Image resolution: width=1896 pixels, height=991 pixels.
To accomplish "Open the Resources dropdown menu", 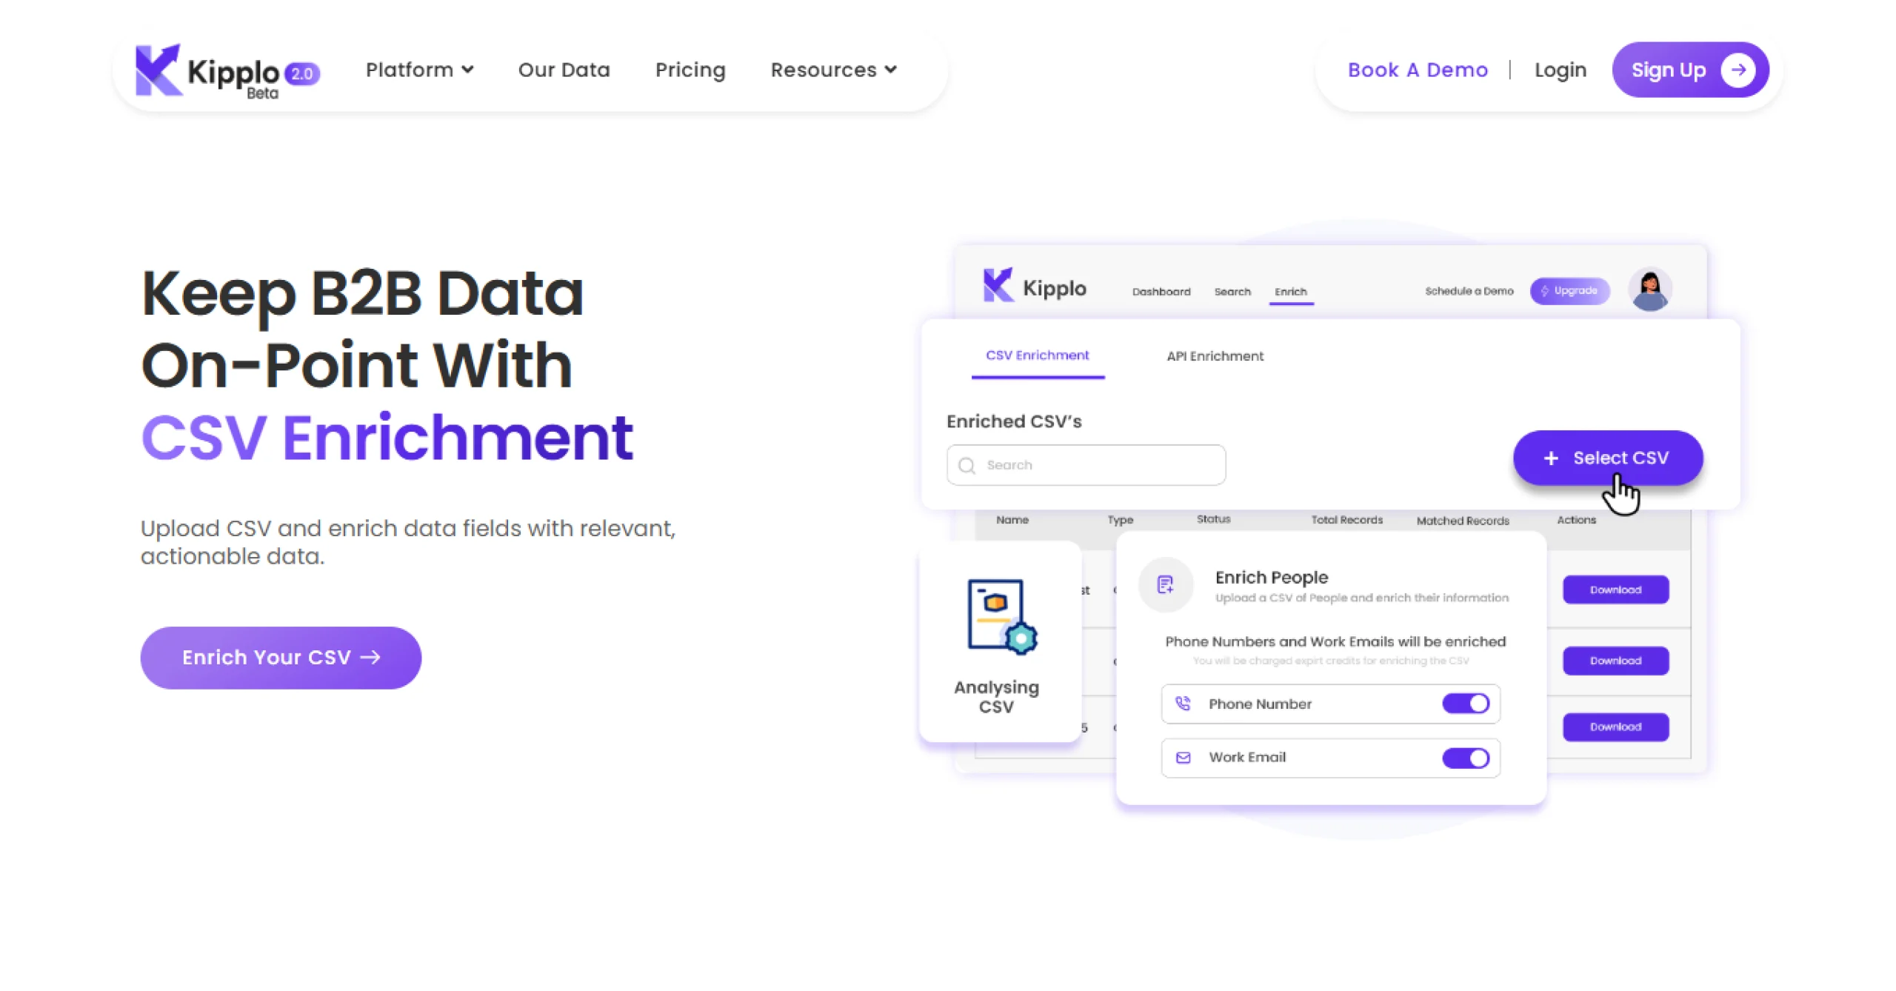I will [833, 70].
